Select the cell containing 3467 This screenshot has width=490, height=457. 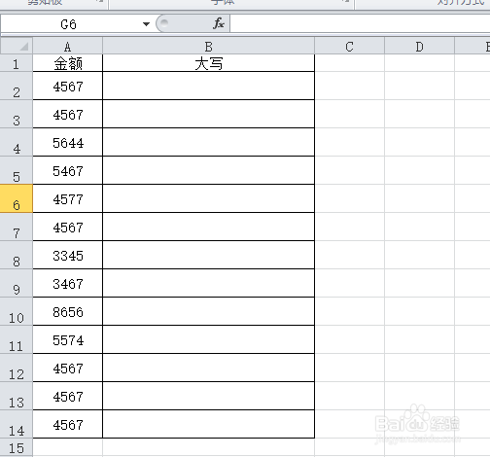(x=68, y=283)
